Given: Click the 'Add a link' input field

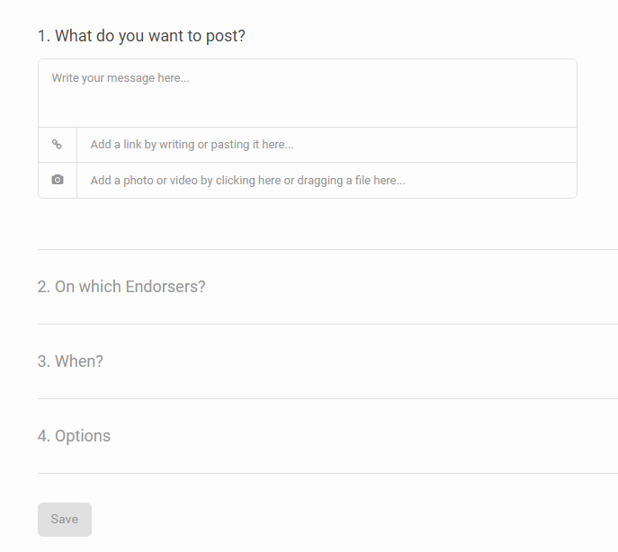Looking at the screenshot, I should tap(326, 145).
